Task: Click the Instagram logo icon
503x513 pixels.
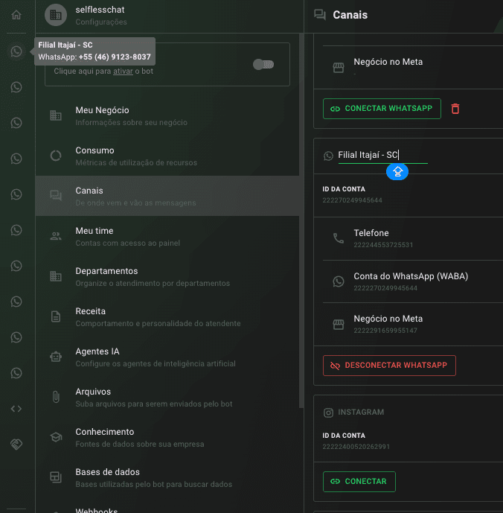Action: click(x=328, y=412)
